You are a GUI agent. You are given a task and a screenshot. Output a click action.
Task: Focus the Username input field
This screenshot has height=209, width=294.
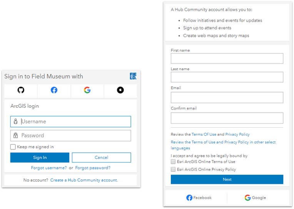pos(71,121)
